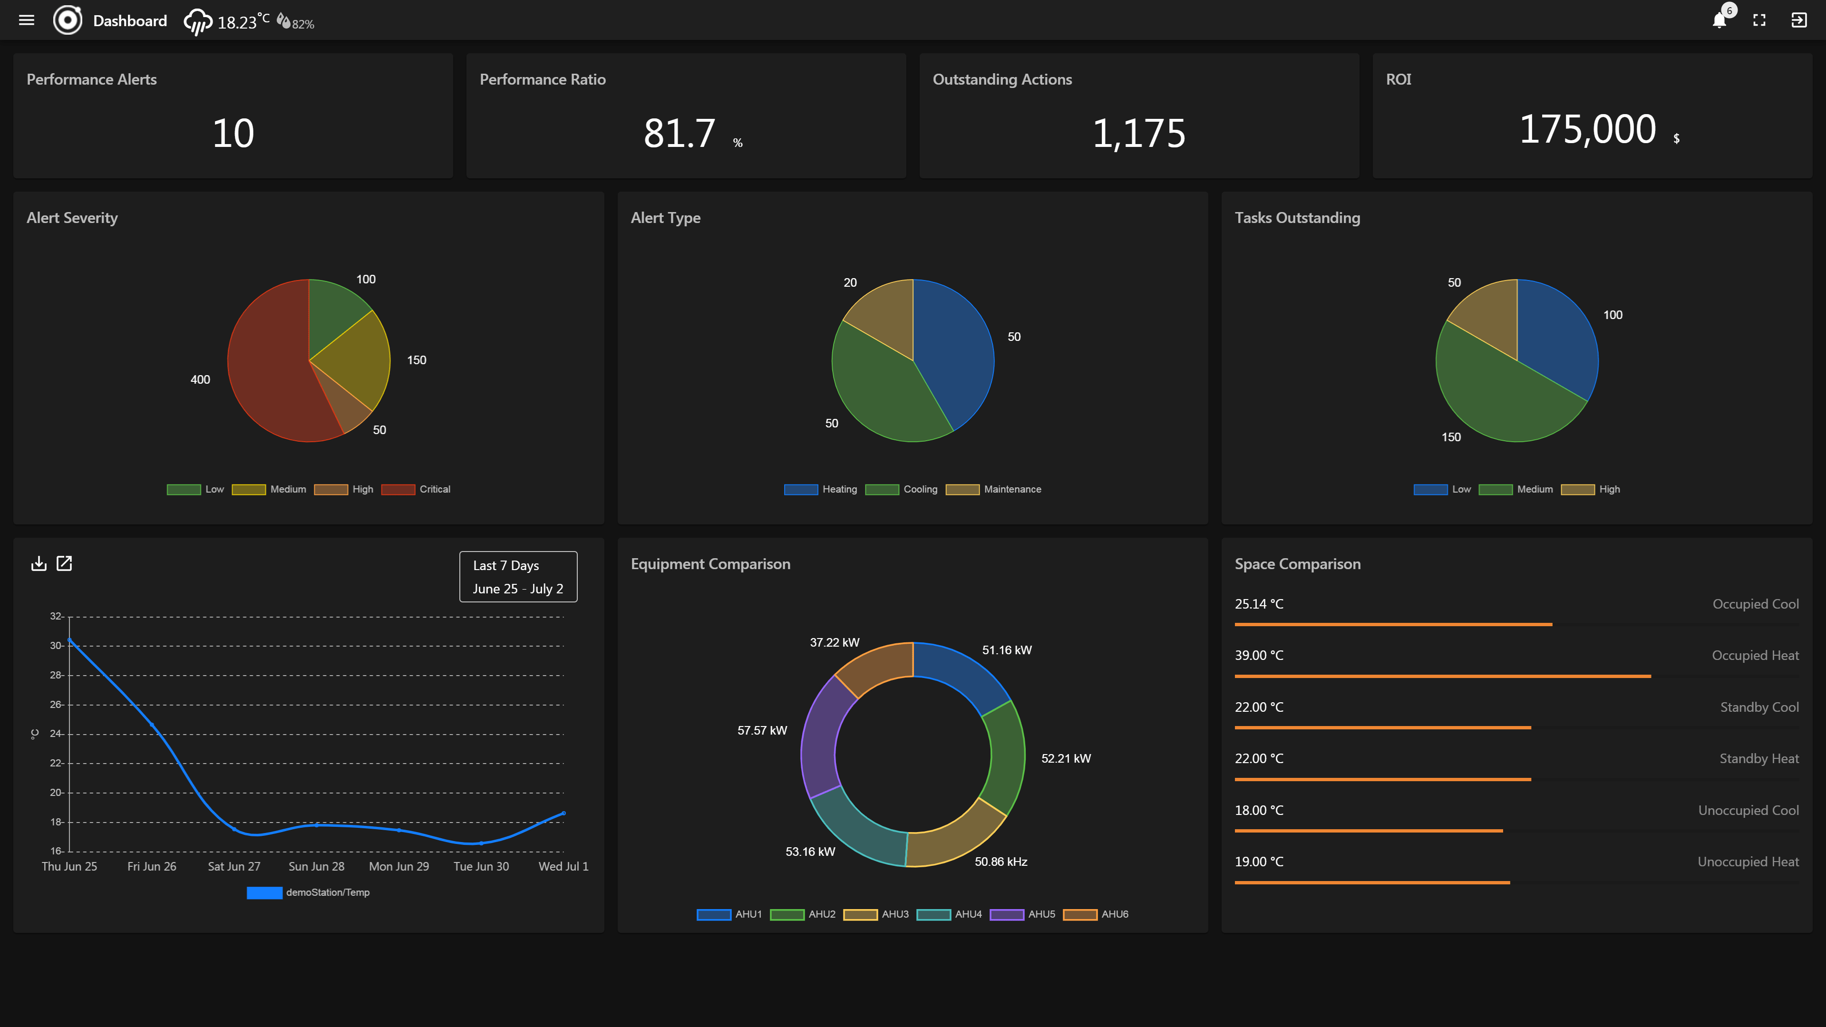Click the circular app logo icon
This screenshot has width=1826, height=1027.
click(68, 20)
